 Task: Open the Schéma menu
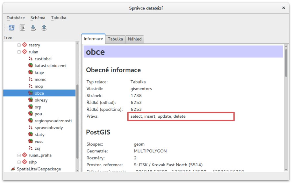pos(38,18)
